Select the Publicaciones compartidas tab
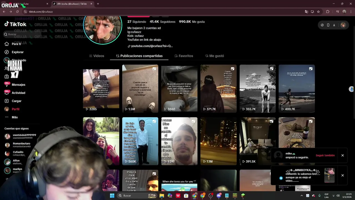 (139, 56)
